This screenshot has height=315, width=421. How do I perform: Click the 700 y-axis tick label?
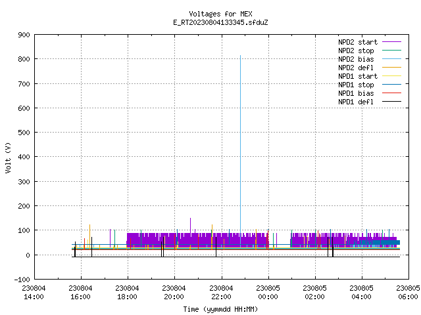[x=24, y=84]
